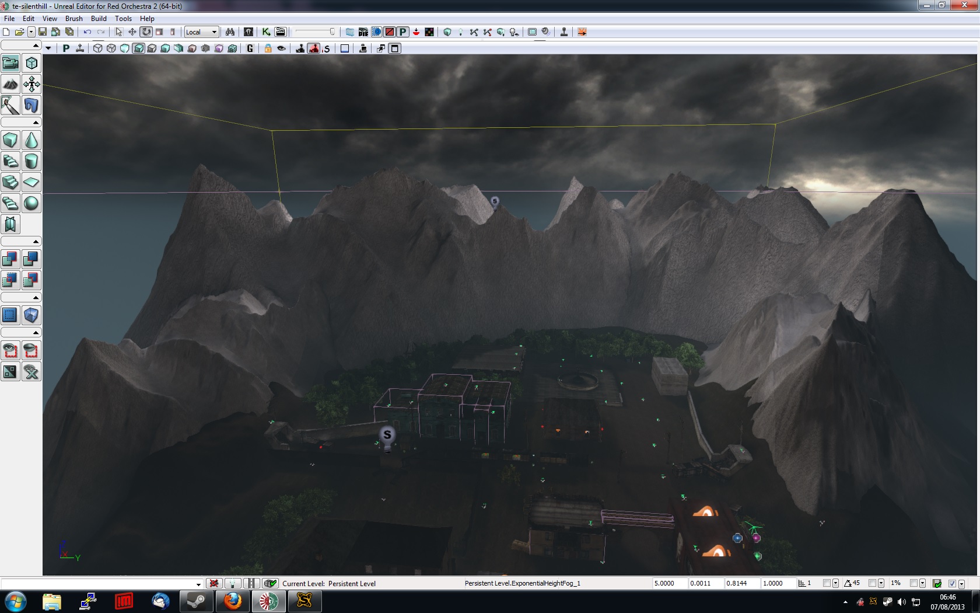Image resolution: width=980 pixels, height=613 pixels.
Task: Invert actor selection
Action: pyautogui.click(x=10, y=371)
